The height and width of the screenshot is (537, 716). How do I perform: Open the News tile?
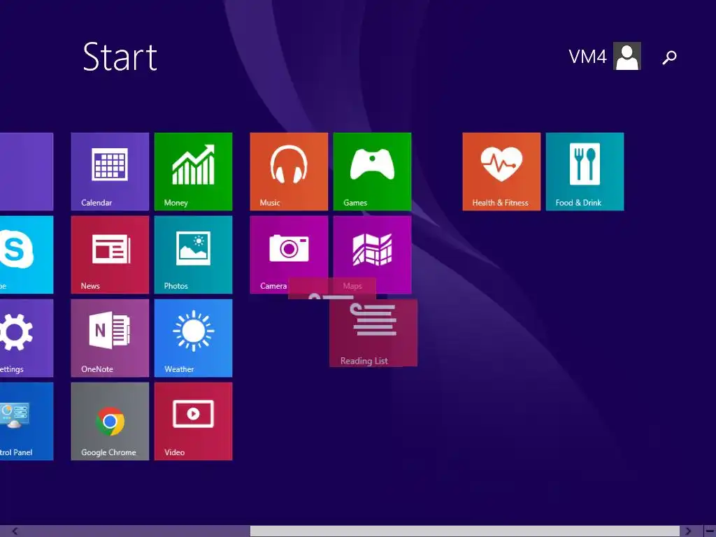(110, 255)
